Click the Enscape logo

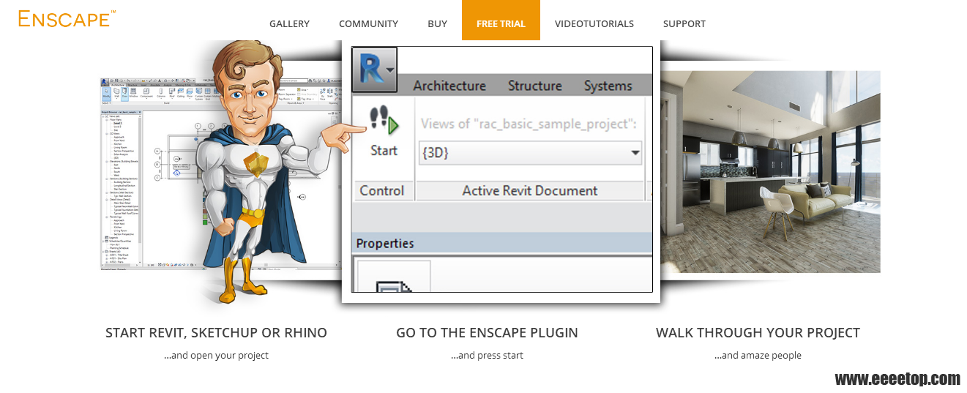(66, 18)
